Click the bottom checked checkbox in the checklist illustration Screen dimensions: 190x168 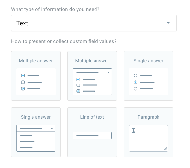pos(23,89)
